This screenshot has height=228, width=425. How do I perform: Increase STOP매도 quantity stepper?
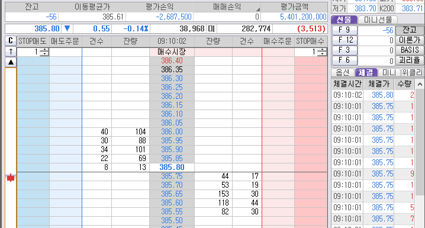click(44, 50)
